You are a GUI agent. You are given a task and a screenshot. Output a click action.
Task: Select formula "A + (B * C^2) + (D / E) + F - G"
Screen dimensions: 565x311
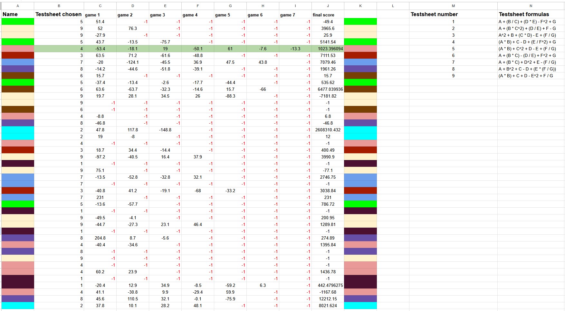point(531,28)
